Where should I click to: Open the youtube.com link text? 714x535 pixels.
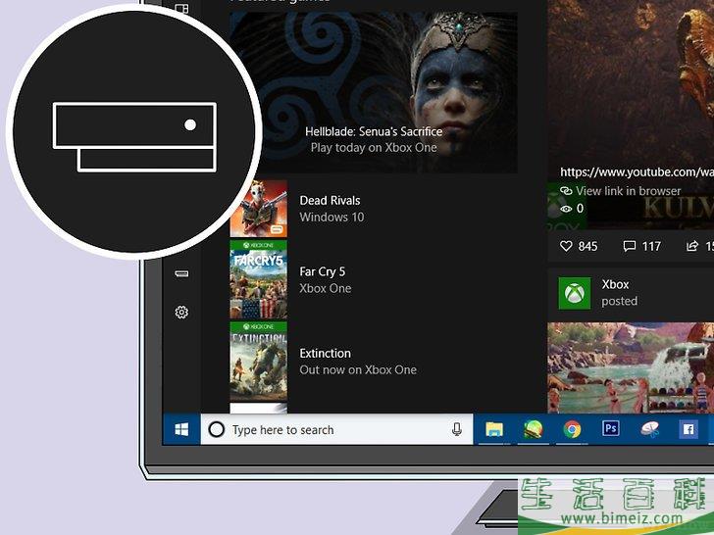(637, 172)
